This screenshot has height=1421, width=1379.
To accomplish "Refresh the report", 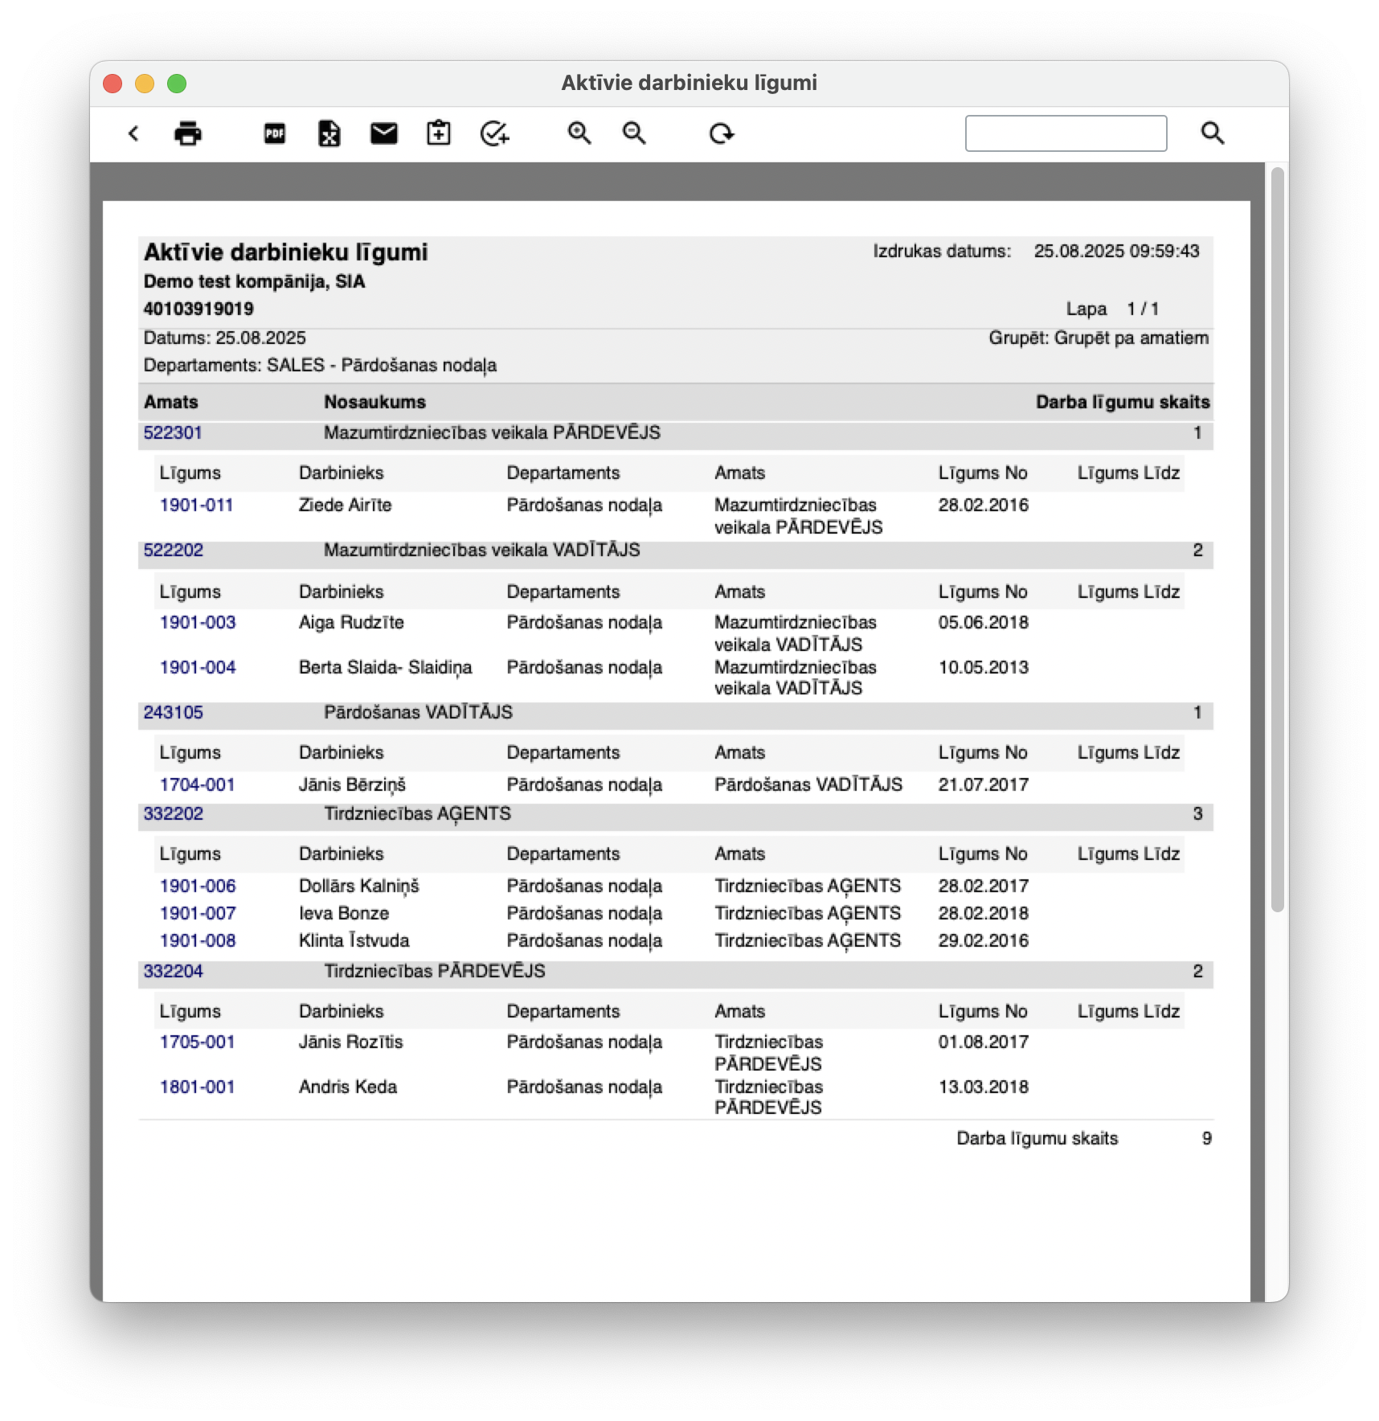I will 722,133.
